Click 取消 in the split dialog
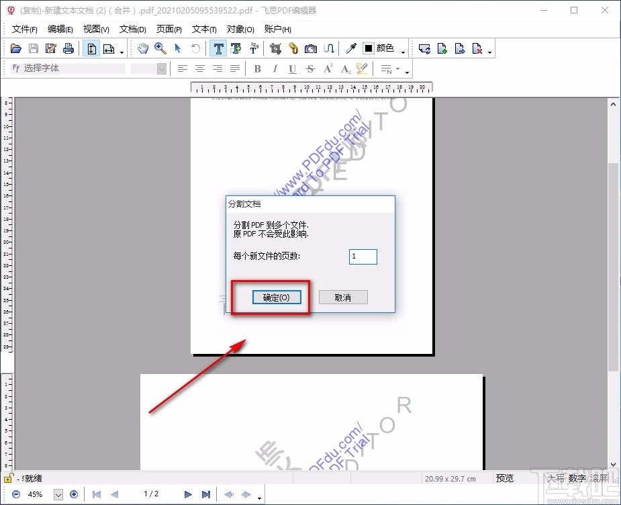 coord(343,297)
